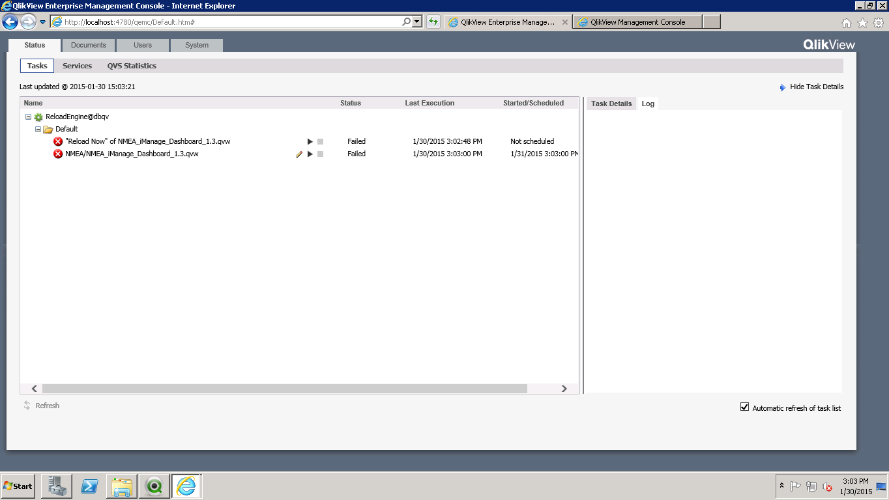Select "Reload Now" of NMEA_iManage_Dashboard_1.3.qvw row
Viewport: 889px width, 500px height.
(299, 141)
